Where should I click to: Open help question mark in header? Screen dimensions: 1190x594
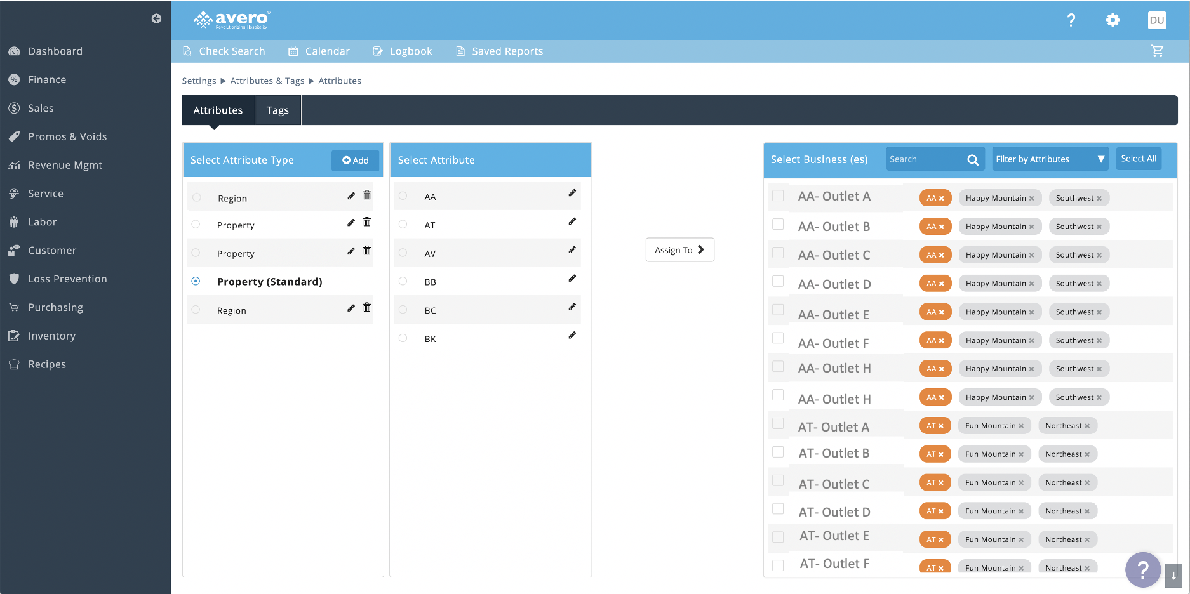1071,20
